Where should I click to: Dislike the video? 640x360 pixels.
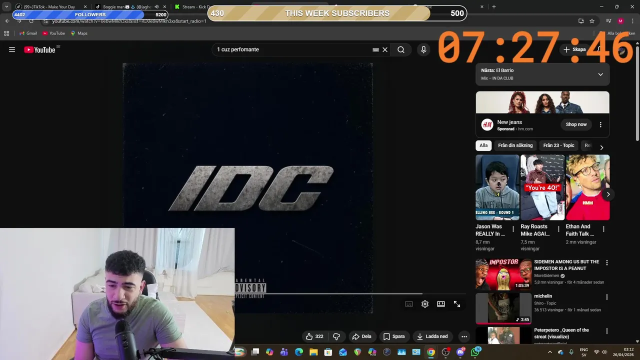336,336
